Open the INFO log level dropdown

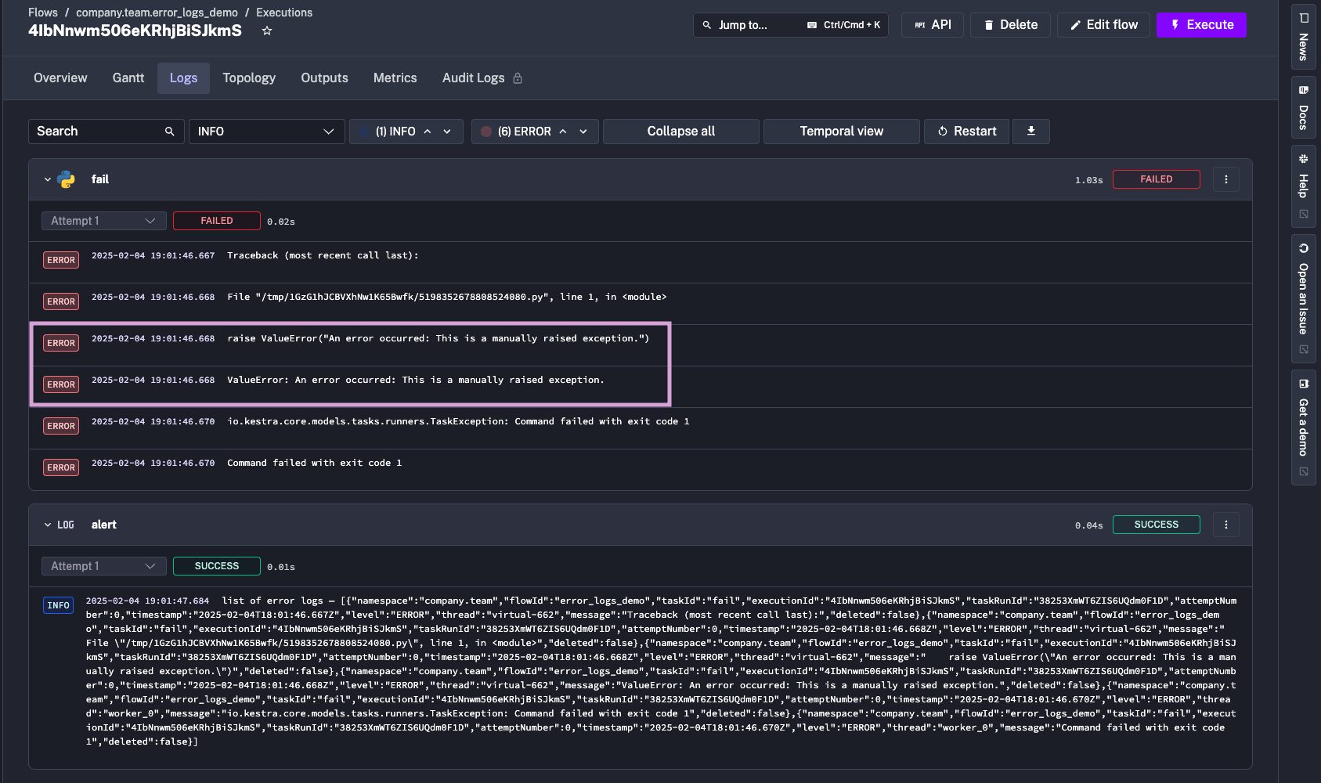pyautogui.click(x=266, y=132)
